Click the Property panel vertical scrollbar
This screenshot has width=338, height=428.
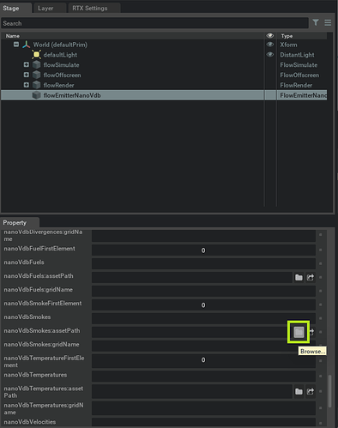[330, 391]
